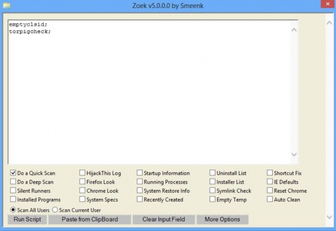This screenshot has height=231, width=336.
Task: Click script area scrollbar down arrow
Action: click(294, 154)
